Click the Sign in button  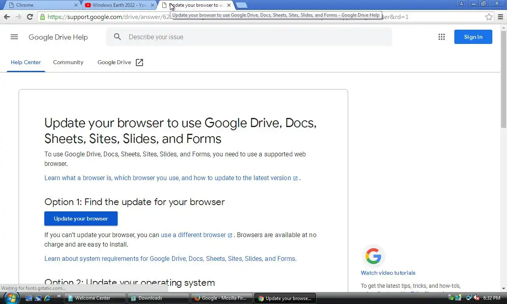[473, 37]
